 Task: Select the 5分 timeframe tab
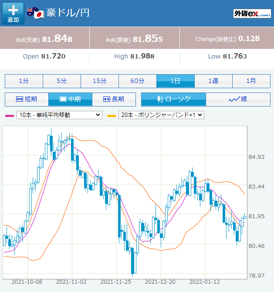point(62,81)
